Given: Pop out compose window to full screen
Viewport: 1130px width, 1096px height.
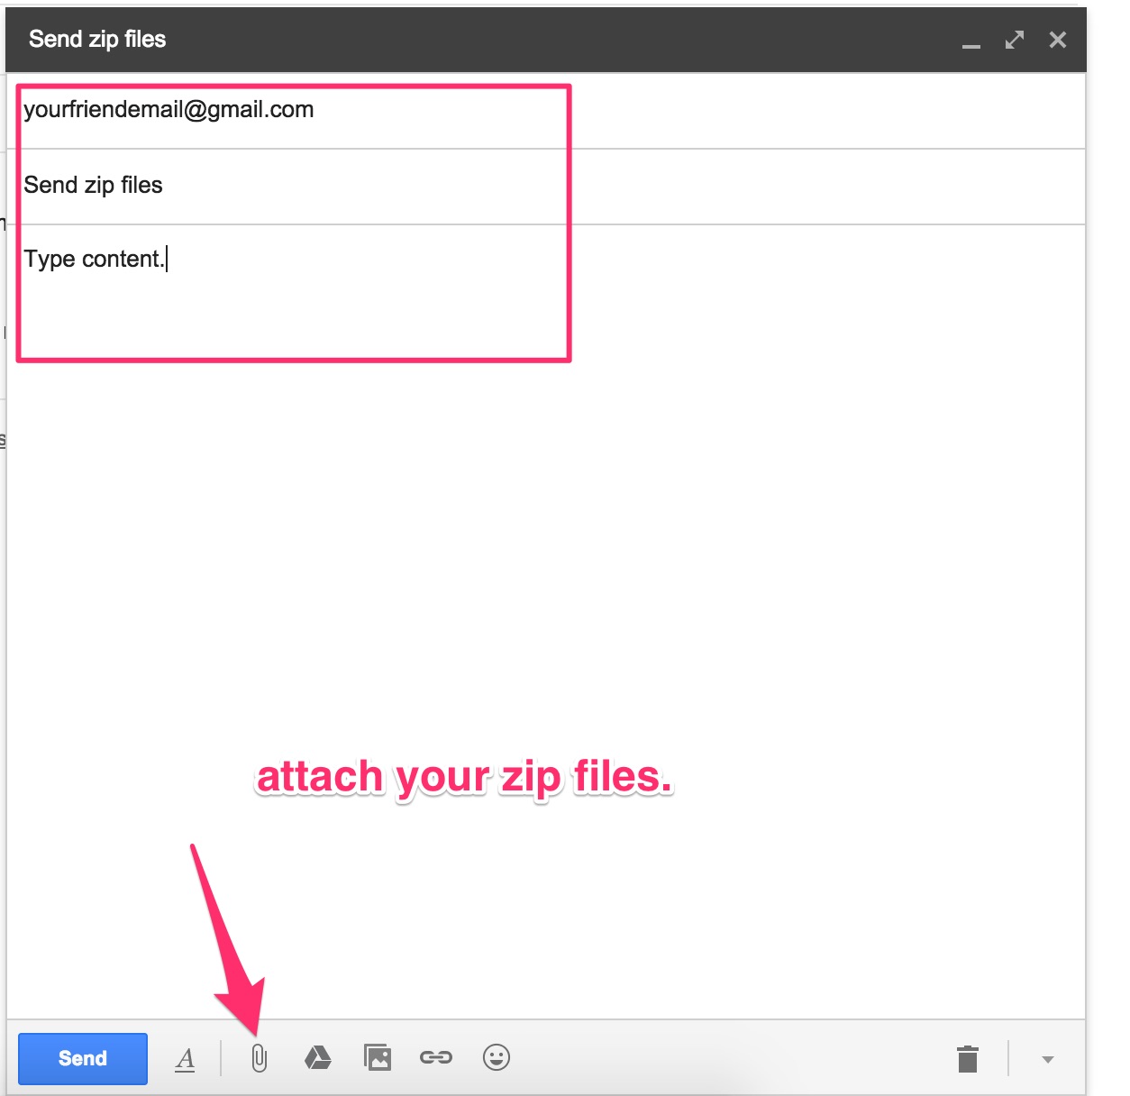Looking at the screenshot, I should [1015, 40].
